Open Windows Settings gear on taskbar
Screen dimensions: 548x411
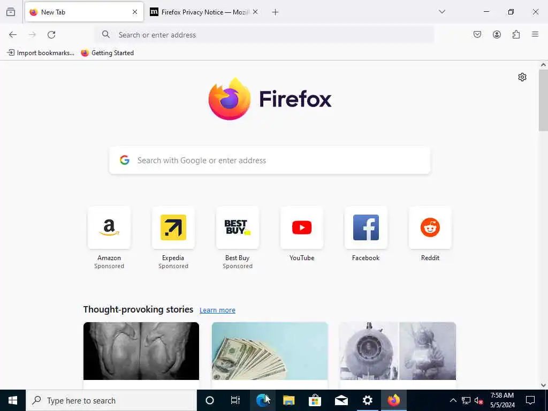[x=367, y=400]
